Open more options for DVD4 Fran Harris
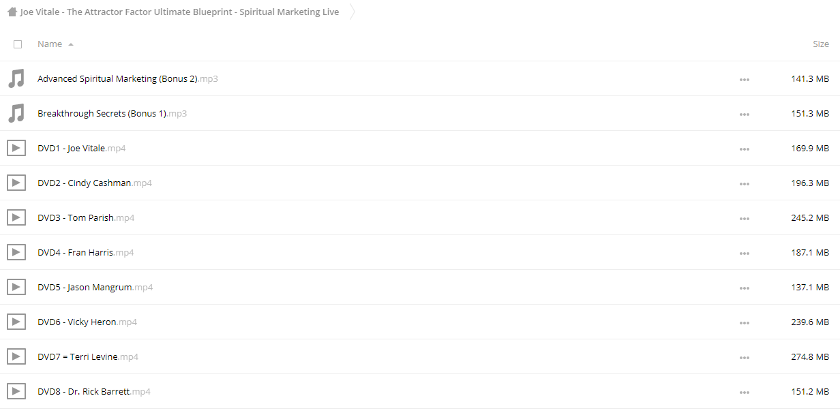The height and width of the screenshot is (413, 840). 744,253
